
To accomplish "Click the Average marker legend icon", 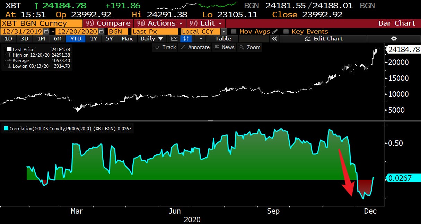I will (x=9, y=60).
